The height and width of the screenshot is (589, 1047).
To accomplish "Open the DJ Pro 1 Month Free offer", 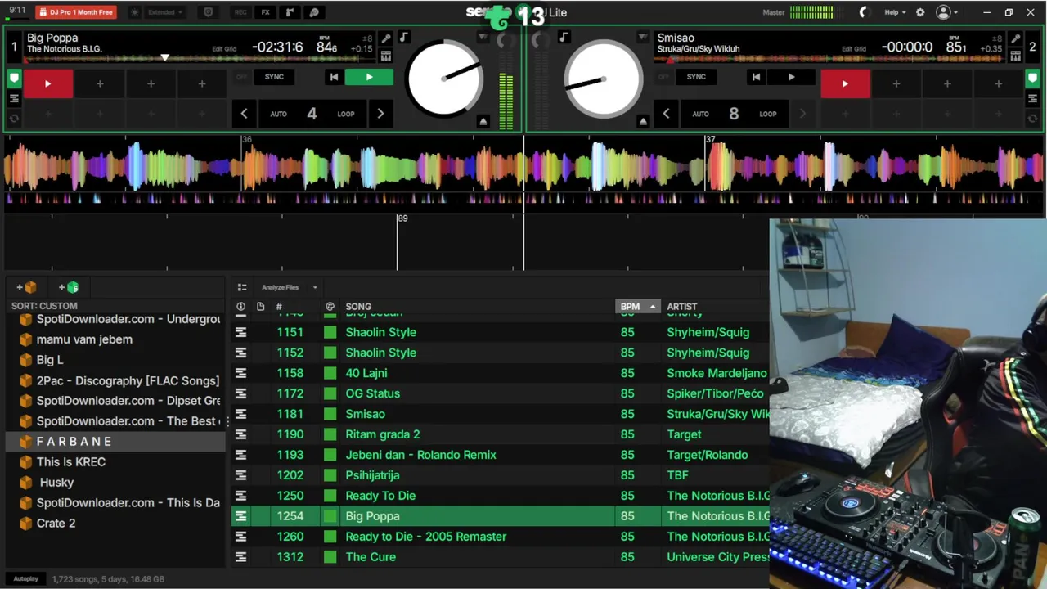I will pos(75,12).
